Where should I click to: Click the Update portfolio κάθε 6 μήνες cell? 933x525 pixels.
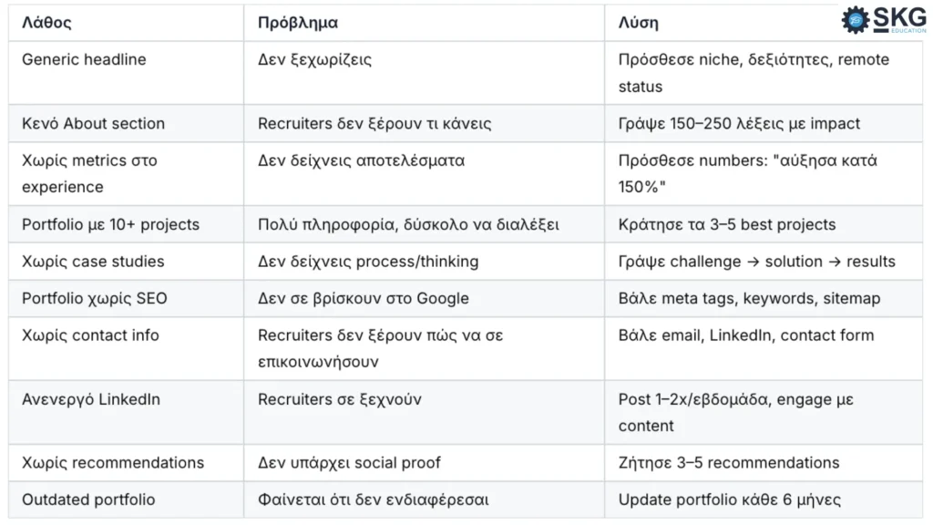(x=729, y=499)
